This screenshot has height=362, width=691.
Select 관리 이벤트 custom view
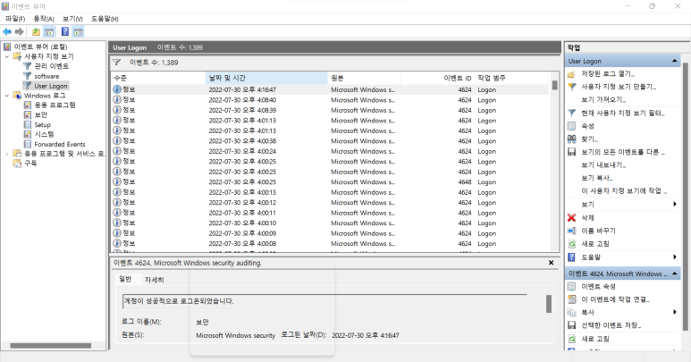pyautogui.click(x=52, y=66)
